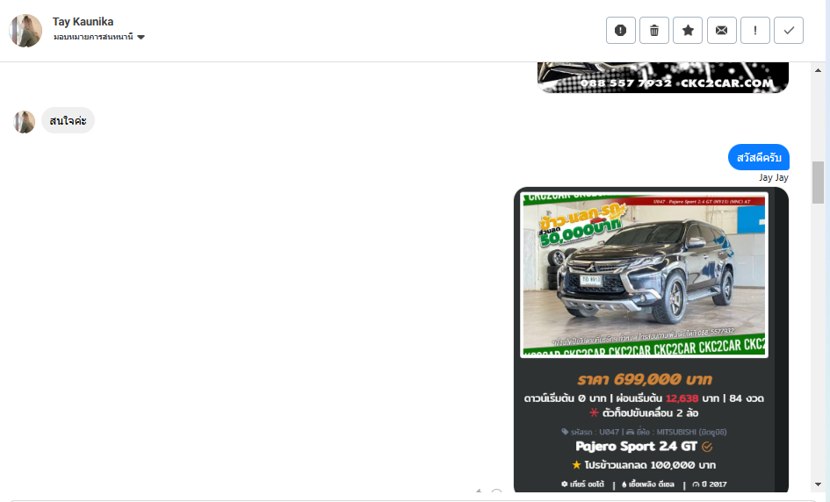The image size is (830, 502).
Task: Flag as follow-up with exclamation icon
Action: pyautogui.click(x=754, y=30)
